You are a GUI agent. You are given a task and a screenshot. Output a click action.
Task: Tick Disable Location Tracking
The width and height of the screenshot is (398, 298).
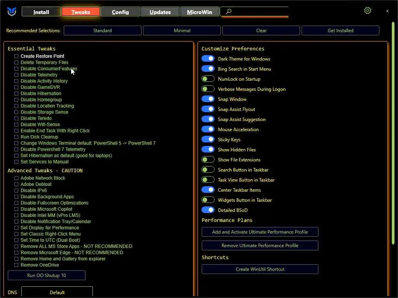pyautogui.click(x=16, y=106)
